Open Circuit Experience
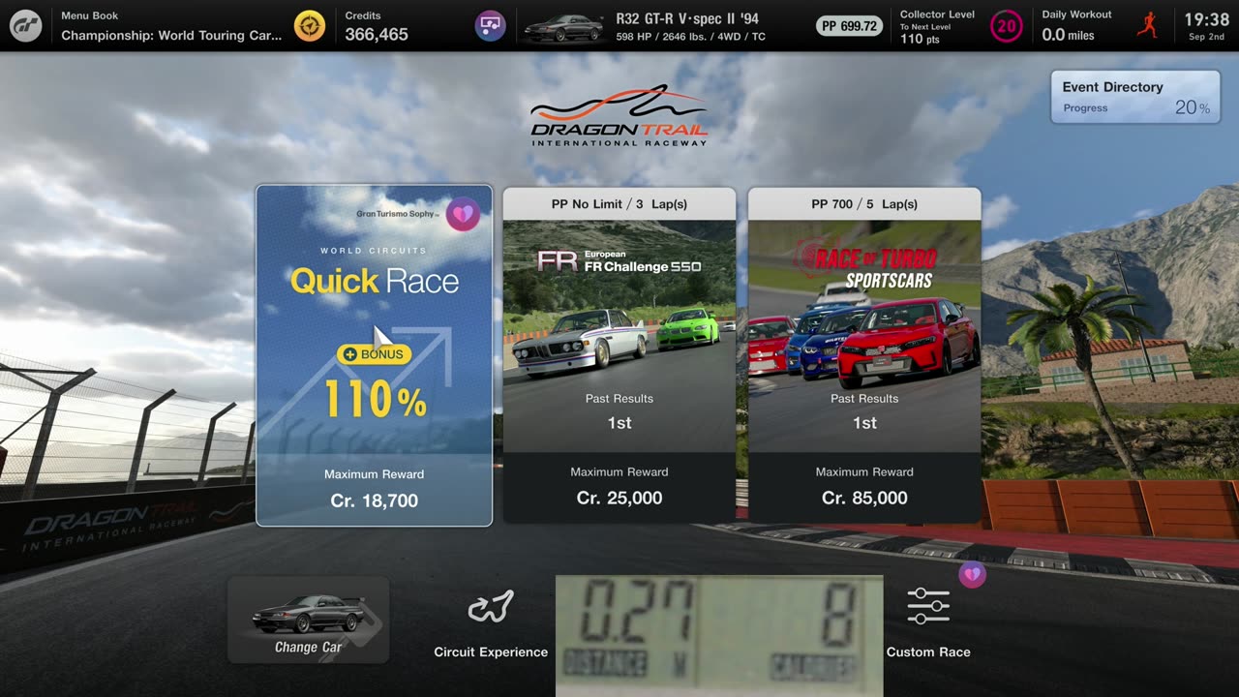The width and height of the screenshot is (1239, 697). coord(491,624)
